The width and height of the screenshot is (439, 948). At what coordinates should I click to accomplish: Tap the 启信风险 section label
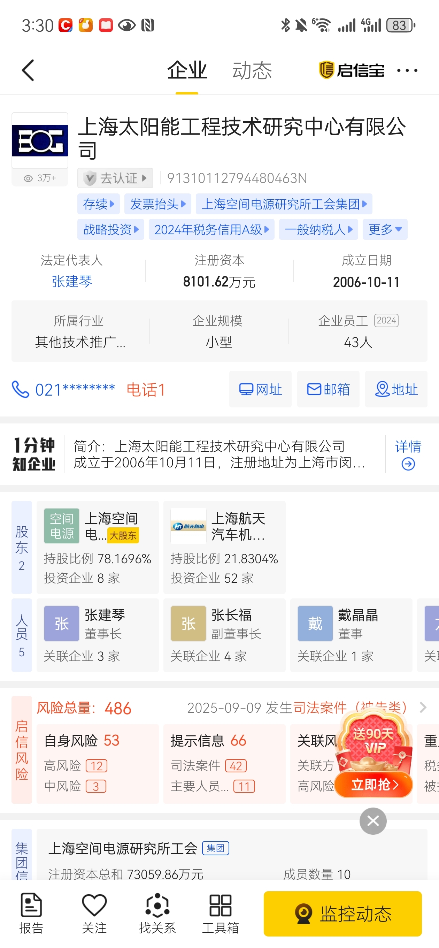pyautogui.click(x=22, y=750)
